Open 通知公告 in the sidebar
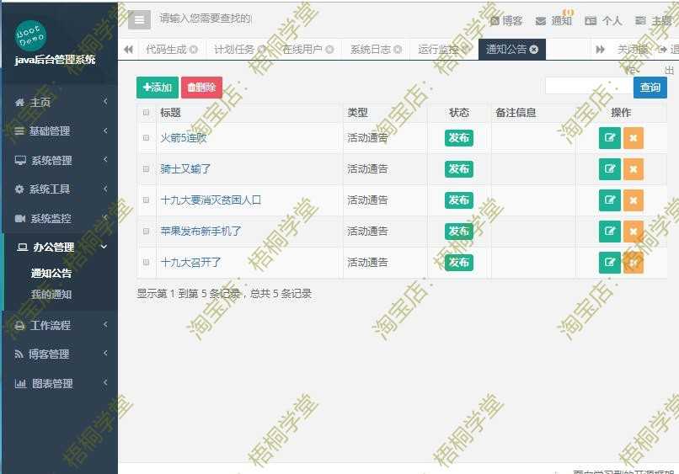Image resolution: width=679 pixels, height=474 pixels. tap(51, 273)
